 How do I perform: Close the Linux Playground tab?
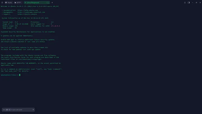coord(25,2)
